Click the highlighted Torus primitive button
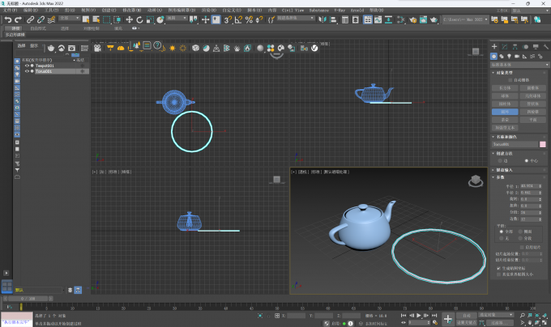 coord(505,112)
